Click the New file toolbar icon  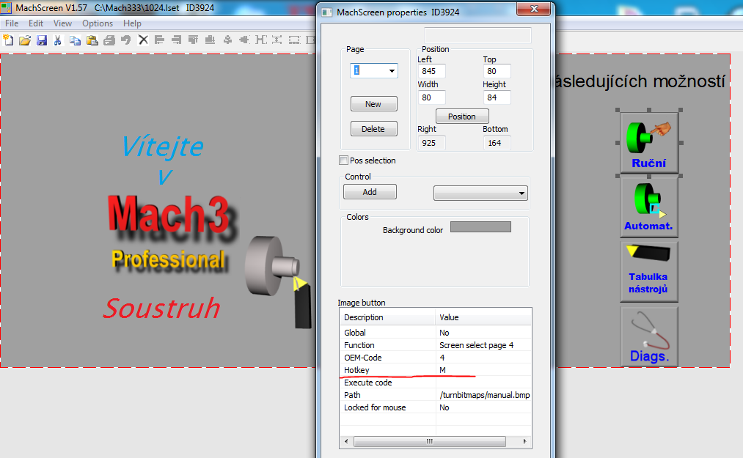(8, 40)
